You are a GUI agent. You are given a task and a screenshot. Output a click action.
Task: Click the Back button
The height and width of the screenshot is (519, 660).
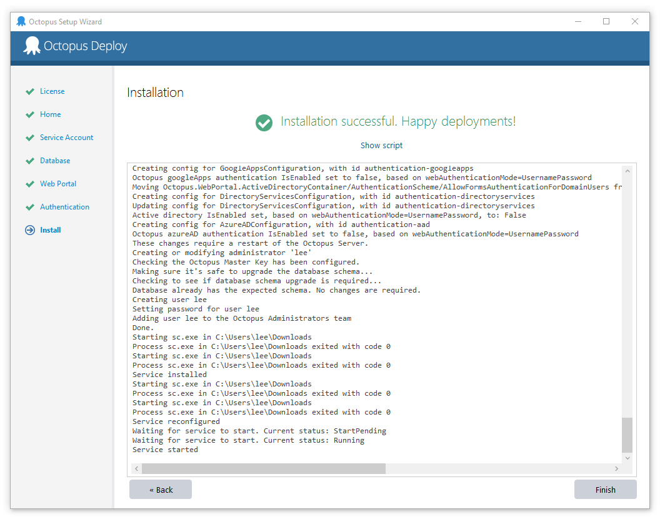coord(161,490)
